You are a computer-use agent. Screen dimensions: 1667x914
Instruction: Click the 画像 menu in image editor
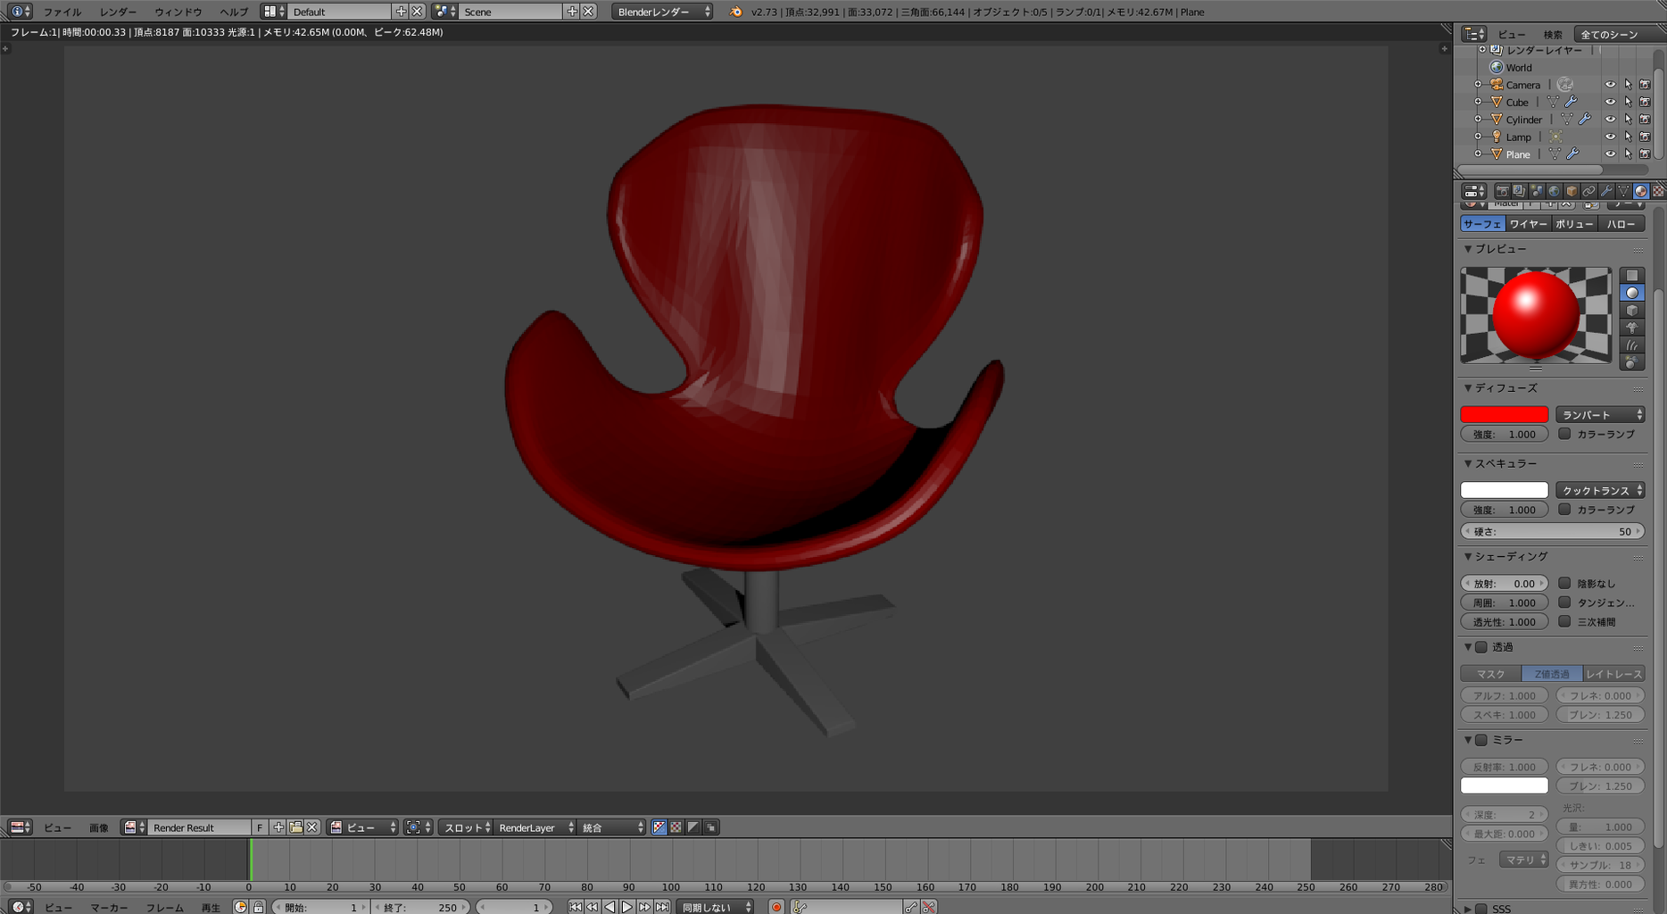[x=99, y=827]
